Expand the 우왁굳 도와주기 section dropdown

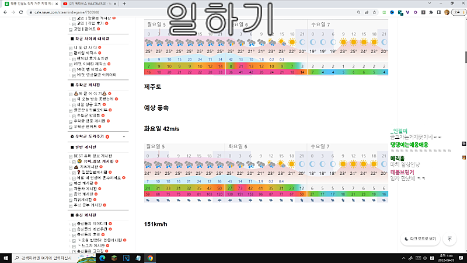click(x=124, y=136)
